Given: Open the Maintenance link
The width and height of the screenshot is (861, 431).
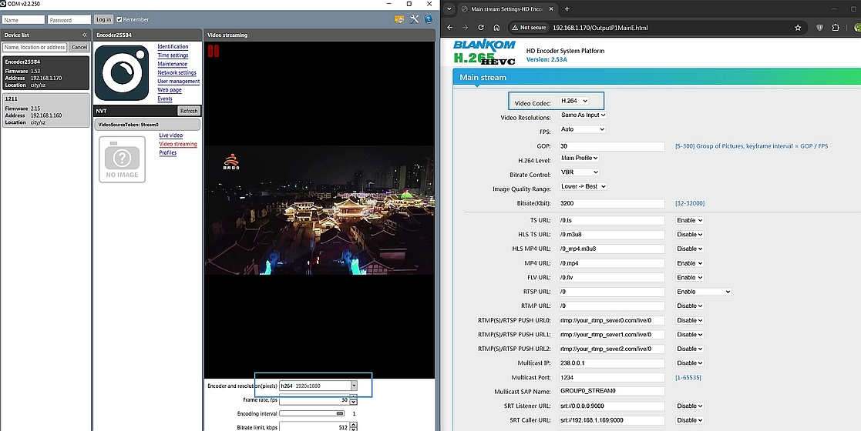Looking at the screenshot, I should click(x=173, y=64).
